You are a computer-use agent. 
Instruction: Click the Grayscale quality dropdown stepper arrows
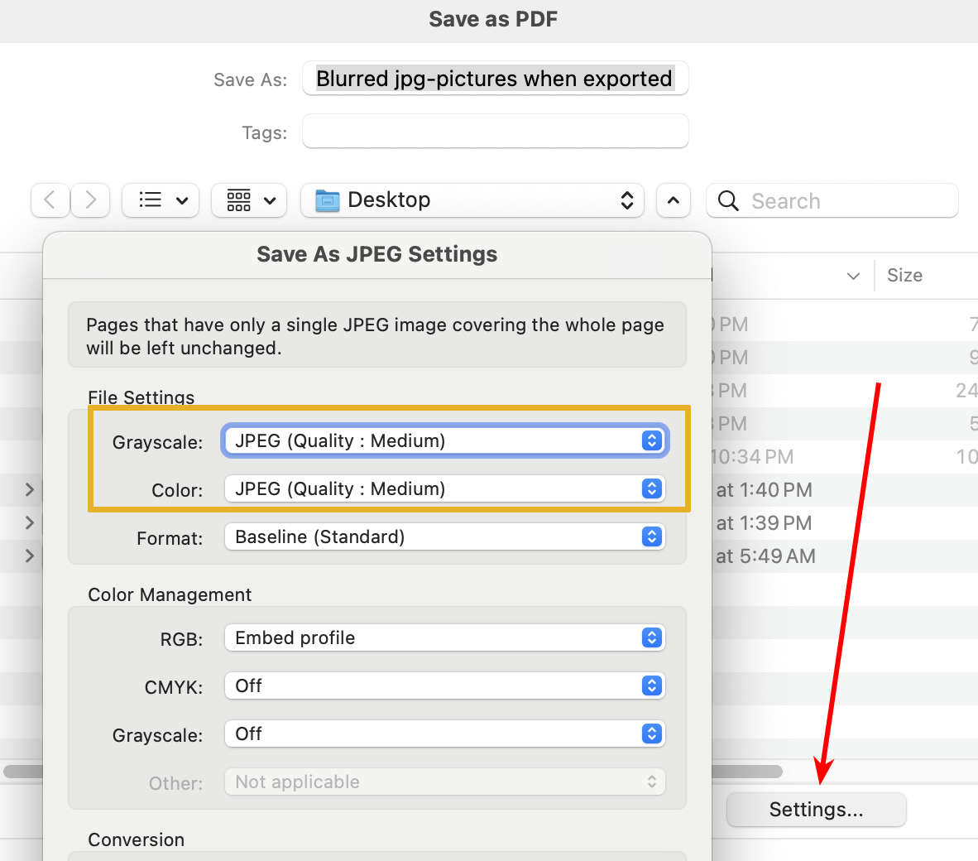pyautogui.click(x=652, y=440)
